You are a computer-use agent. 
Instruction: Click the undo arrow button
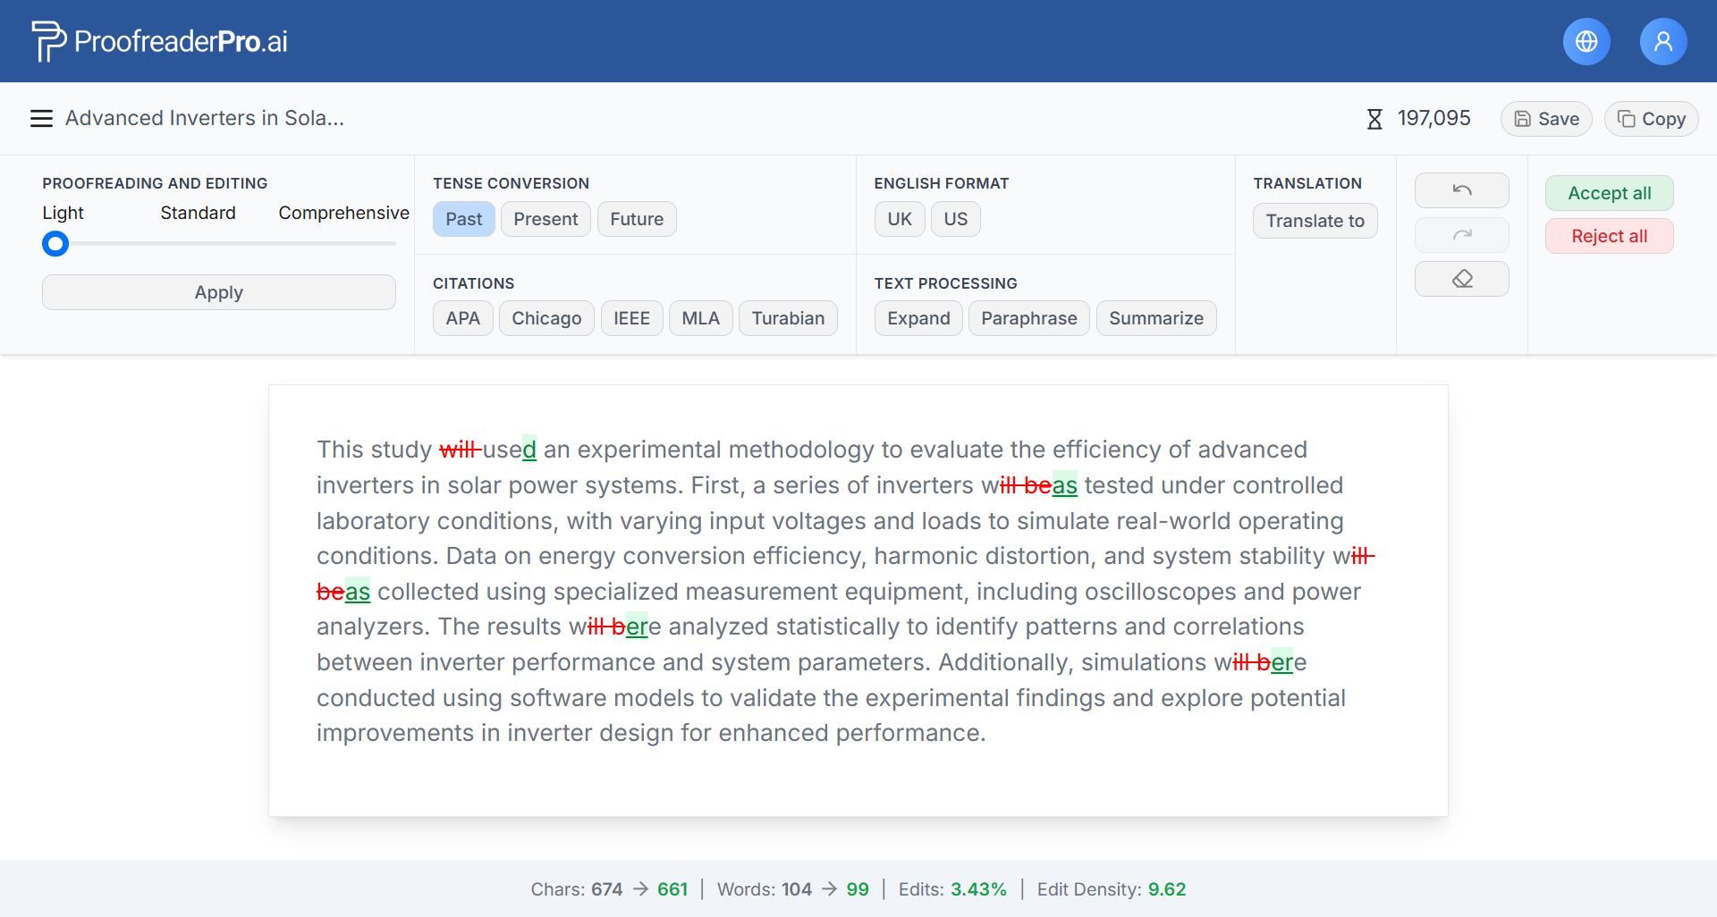pyautogui.click(x=1461, y=190)
